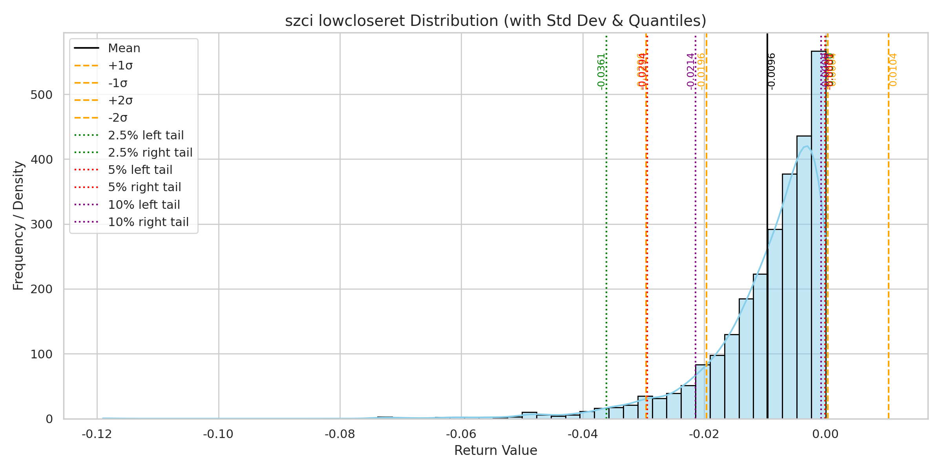The width and height of the screenshot is (942, 471).
Task: Click the chart title text
Action: (x=495, y=21)
